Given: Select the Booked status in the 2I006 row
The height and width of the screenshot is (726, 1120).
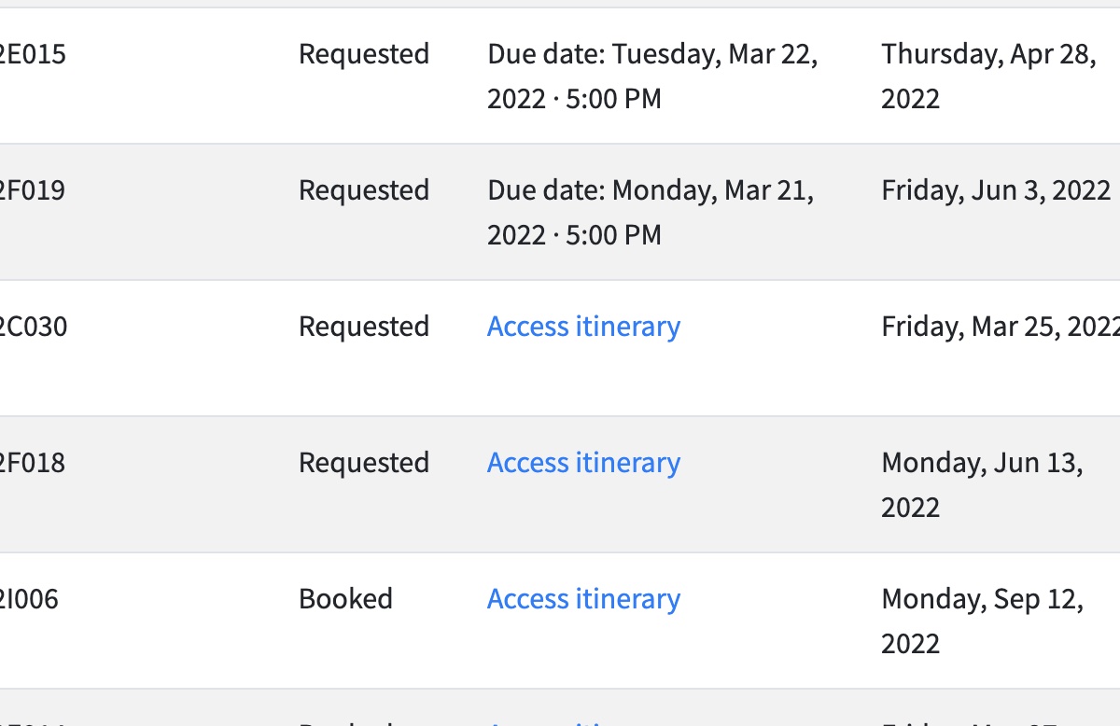Looking at the screenshot, I should point(345,599).
